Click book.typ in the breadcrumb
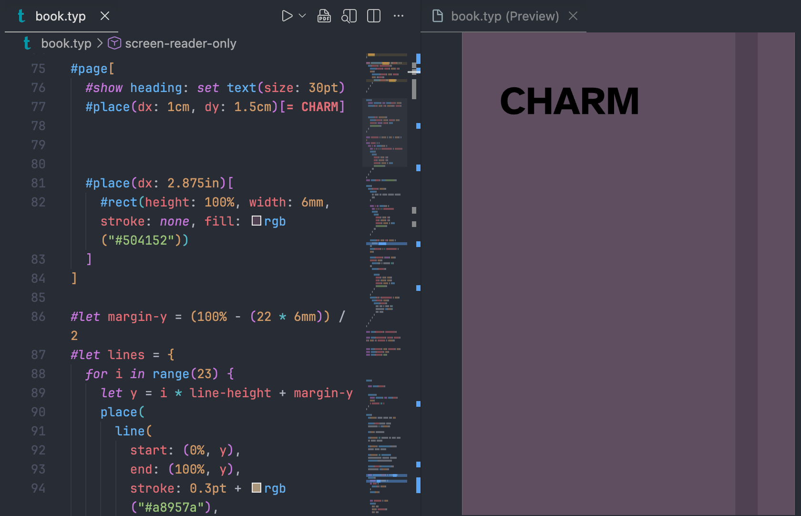The image size is (801, 516). point(66,43)
